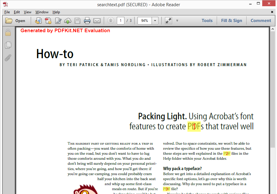Click the security lock panel icon

8,32
